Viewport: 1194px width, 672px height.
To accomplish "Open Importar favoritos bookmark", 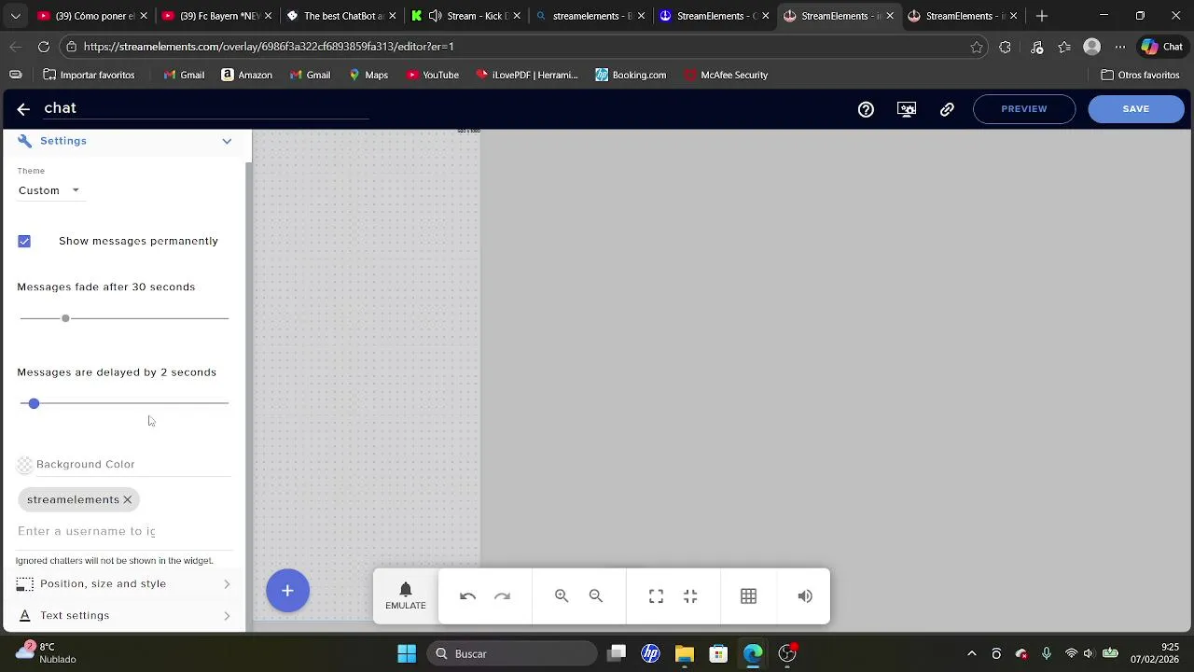I will 89,75.
